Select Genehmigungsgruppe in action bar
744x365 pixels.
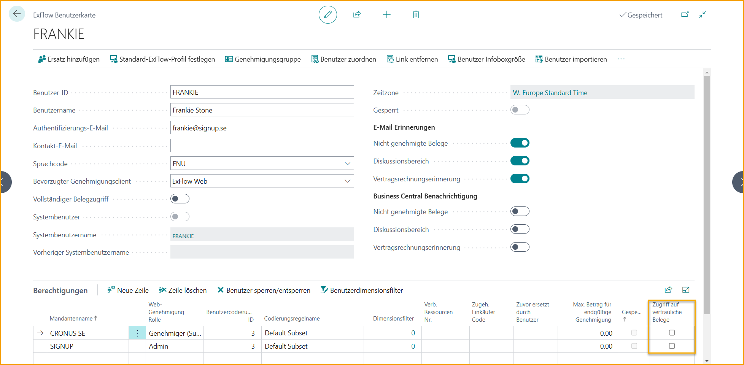263,59
